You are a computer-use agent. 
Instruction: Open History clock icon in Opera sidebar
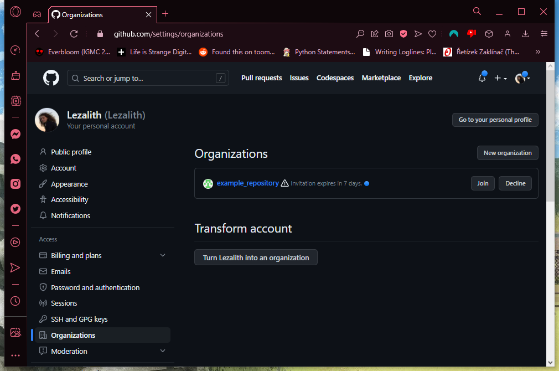[15, 301]
